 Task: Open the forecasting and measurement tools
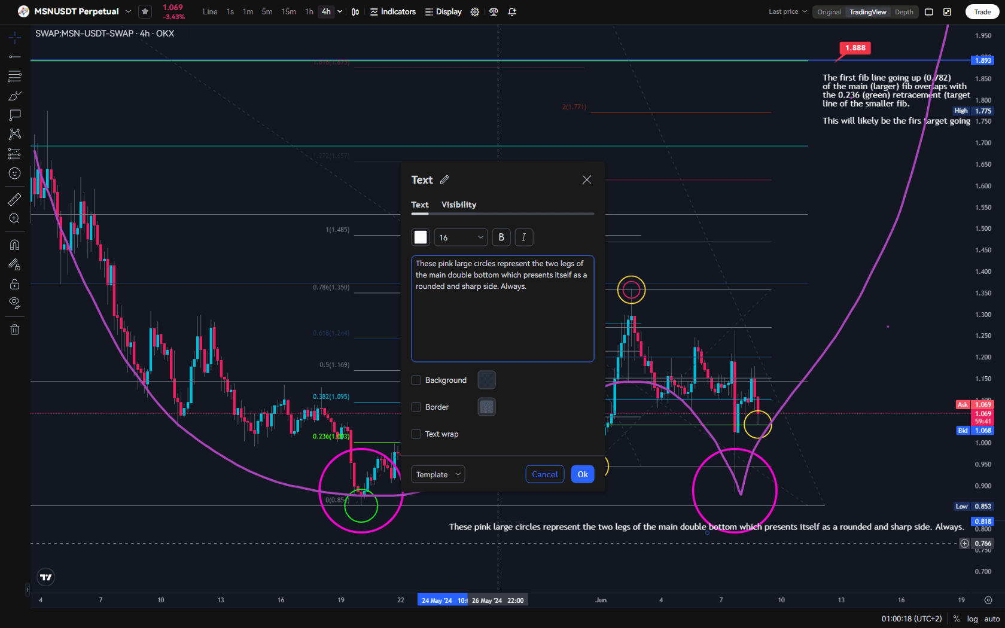click(15, 154)
